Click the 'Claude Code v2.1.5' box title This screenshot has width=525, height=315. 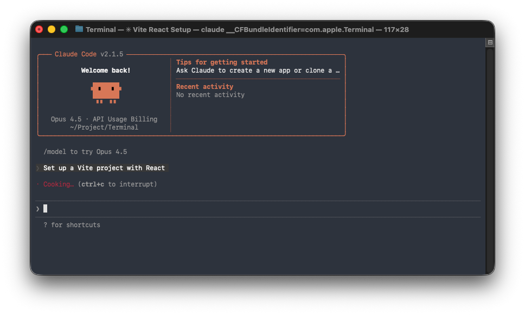[89, 54]
